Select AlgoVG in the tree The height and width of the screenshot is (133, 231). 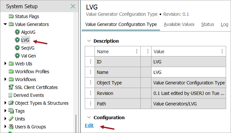[x=28, y=32]
